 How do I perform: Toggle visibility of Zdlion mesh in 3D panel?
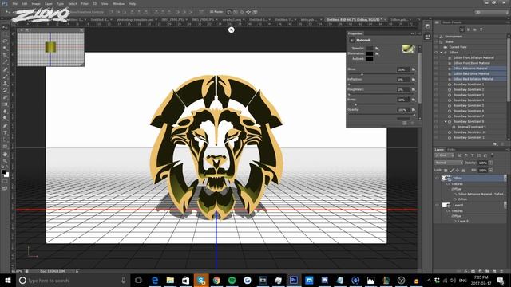(x=437, y=53)
